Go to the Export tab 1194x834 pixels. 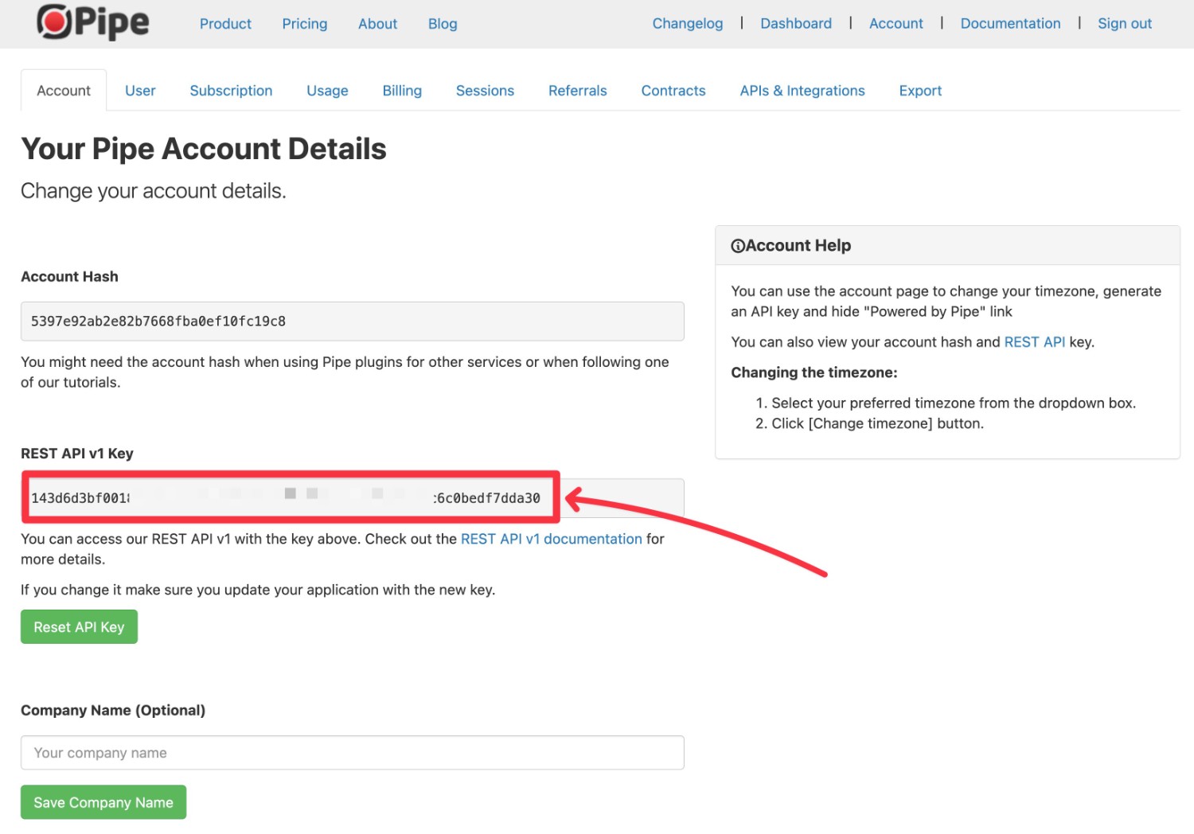920,91
